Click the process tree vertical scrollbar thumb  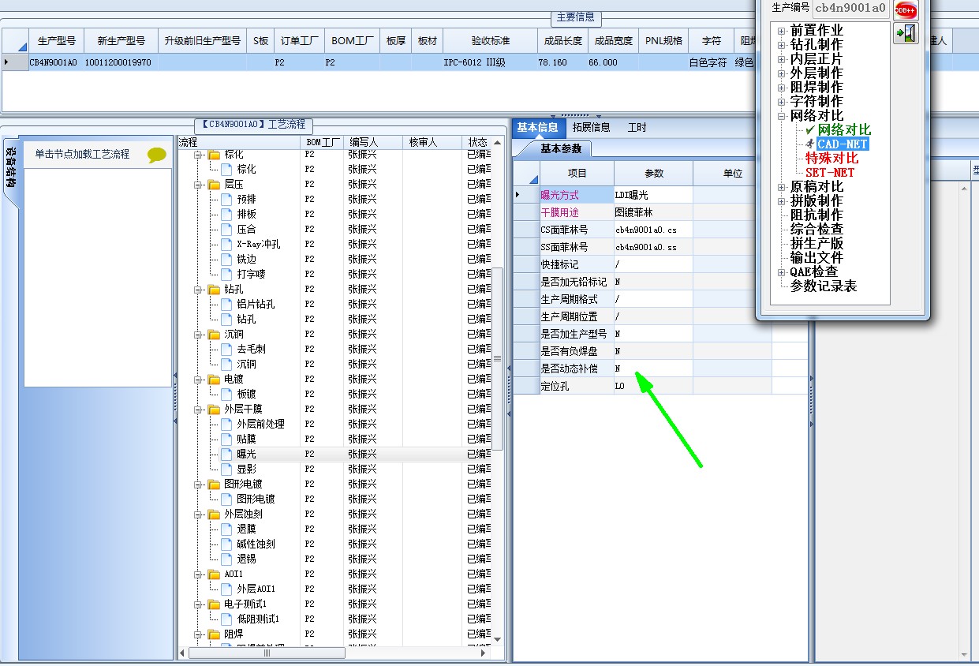(x=498, y=359)
